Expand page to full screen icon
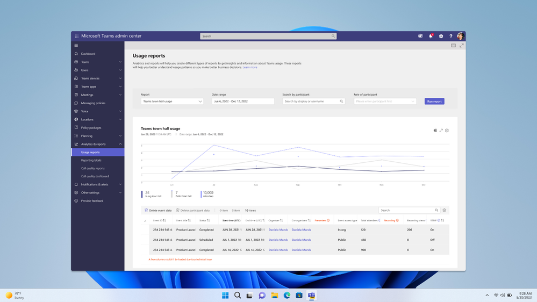This screenshot has height=302, width=537. click(461, 45)
